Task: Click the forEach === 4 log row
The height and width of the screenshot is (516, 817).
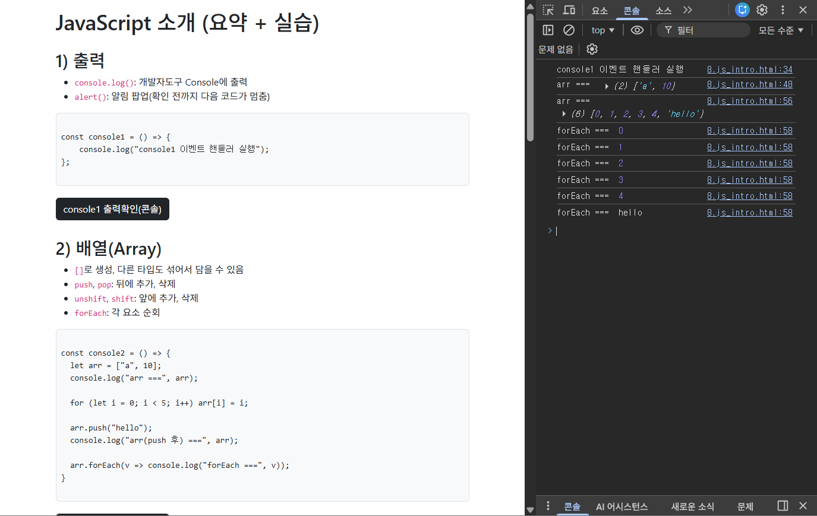Action: pyautogui.click(x=674, y=196)
